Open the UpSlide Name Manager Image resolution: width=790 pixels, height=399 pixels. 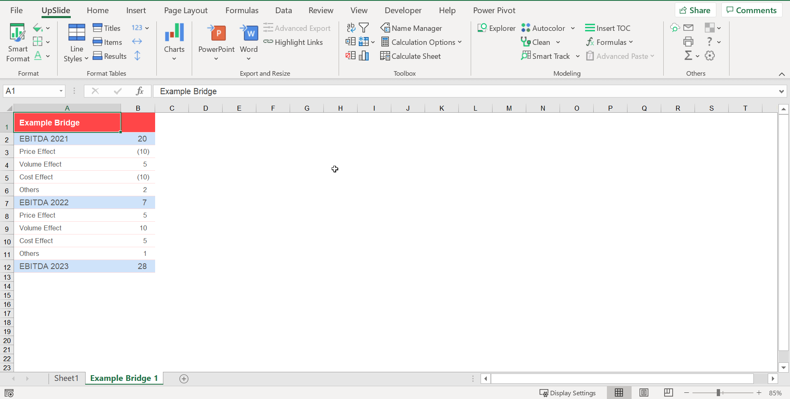coord(411,28)
